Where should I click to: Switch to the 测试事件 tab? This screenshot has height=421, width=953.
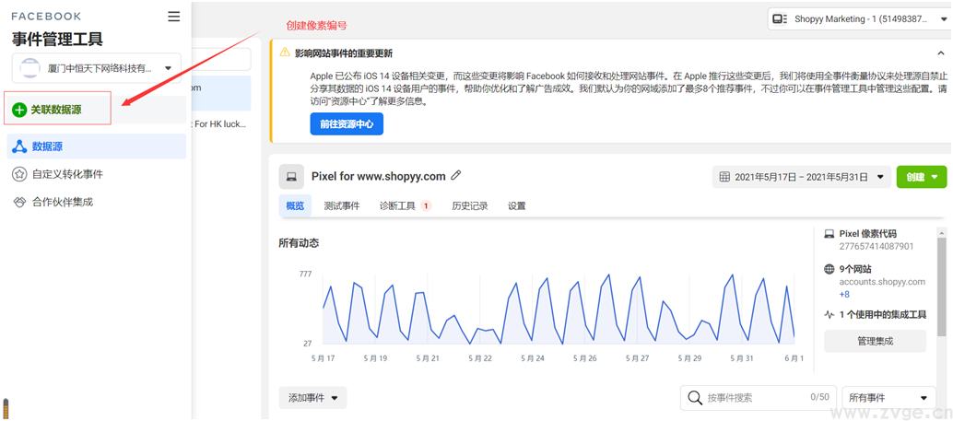click(342, 206)
